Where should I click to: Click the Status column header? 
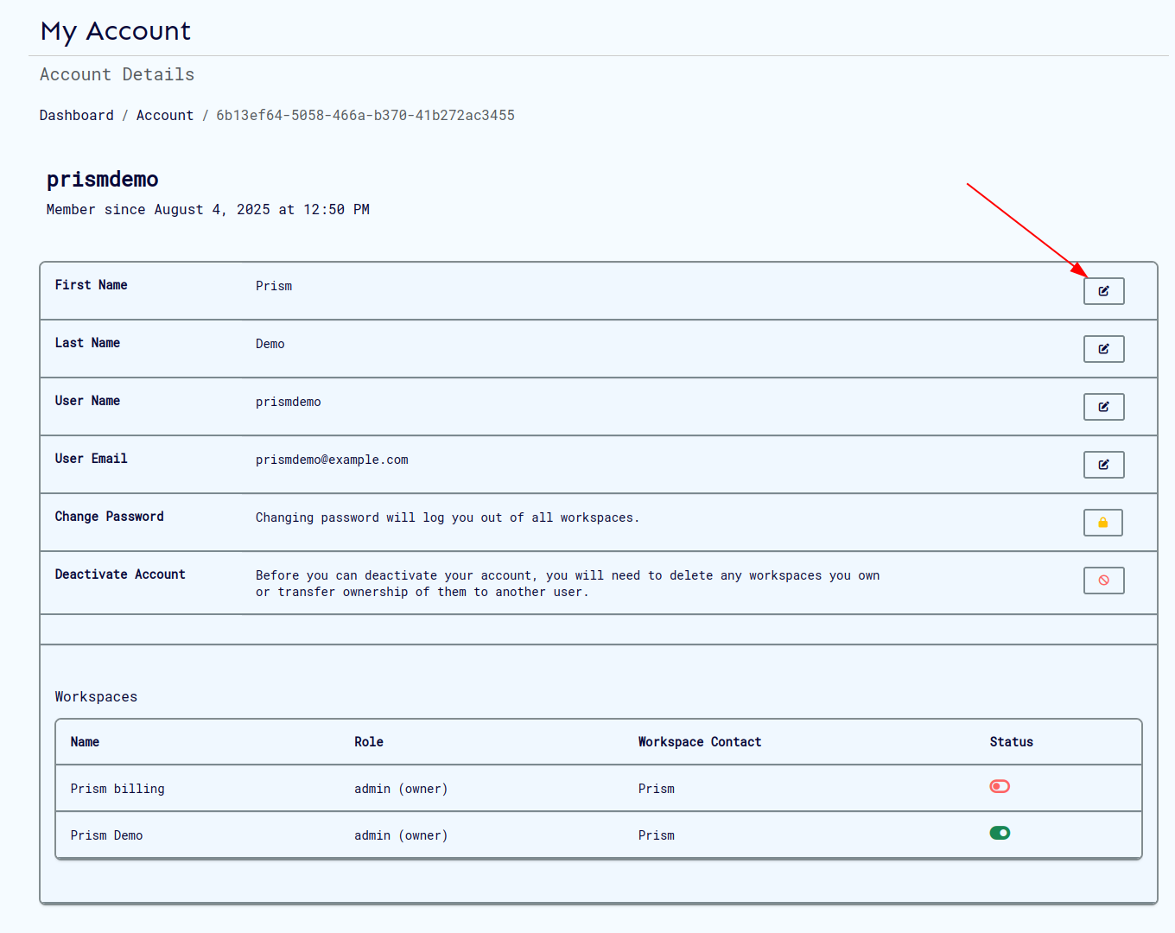pos(1012,742)
